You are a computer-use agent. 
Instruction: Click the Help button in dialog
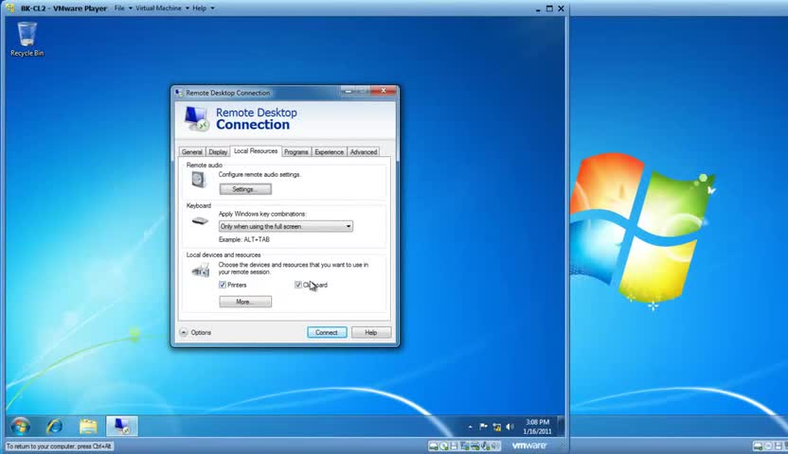[371, 333]
